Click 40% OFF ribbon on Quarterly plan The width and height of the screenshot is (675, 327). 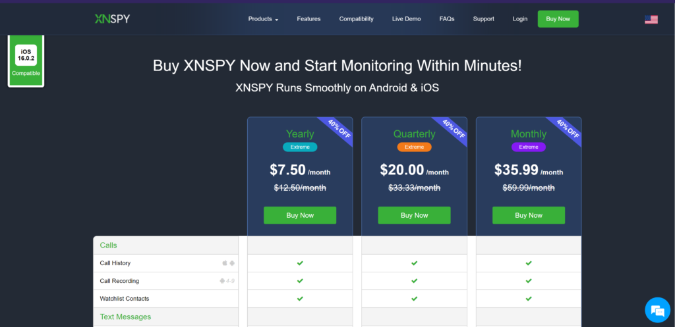pos(454,128)
